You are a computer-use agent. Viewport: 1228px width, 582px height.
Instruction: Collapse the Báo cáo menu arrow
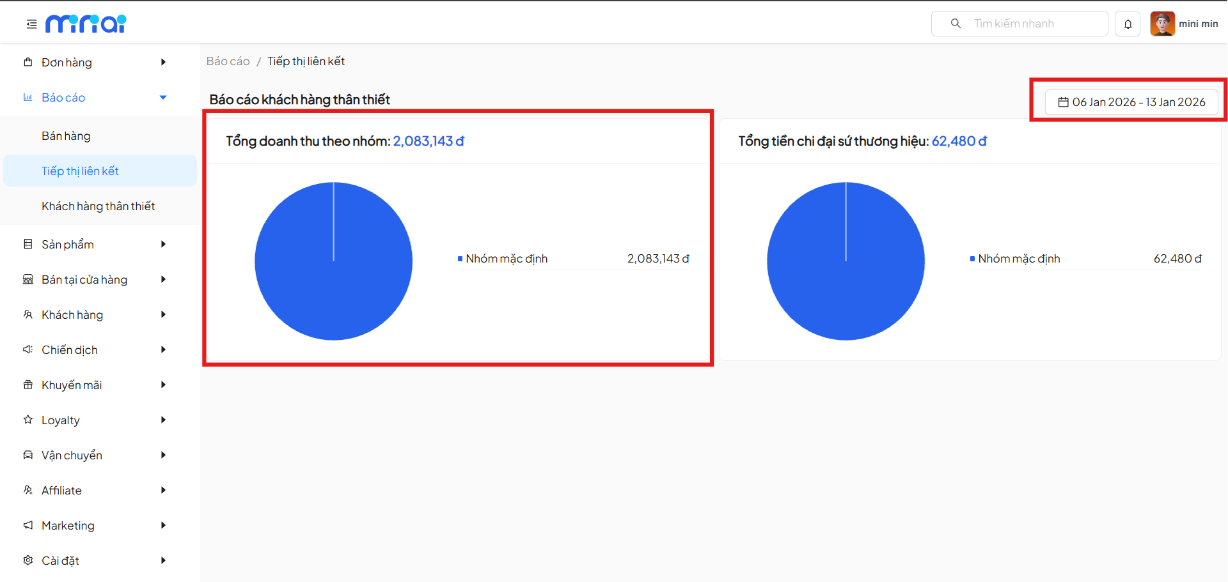coord(163,98)
